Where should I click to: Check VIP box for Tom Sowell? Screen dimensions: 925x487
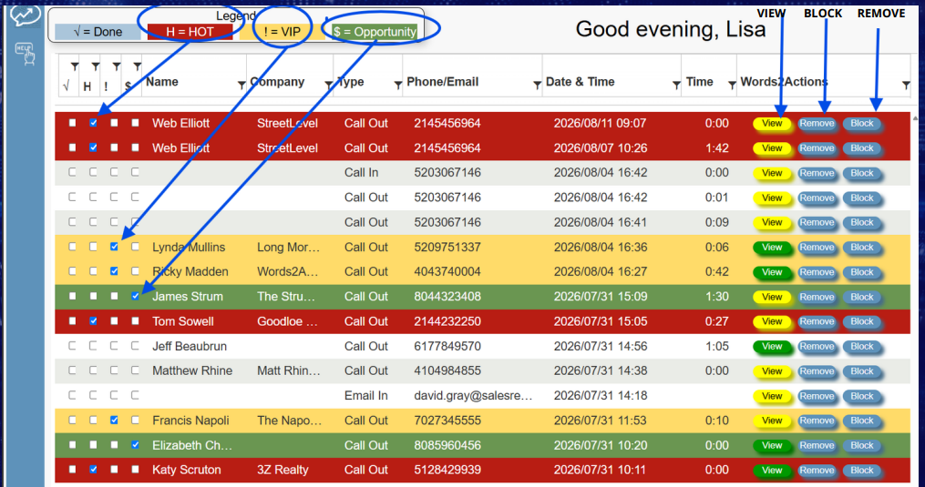(114, 320)
